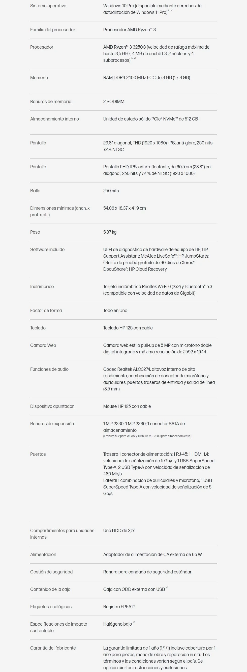The image size is (247, 672).
Task: Click the Software incluido label
Action: click(47, 250)
